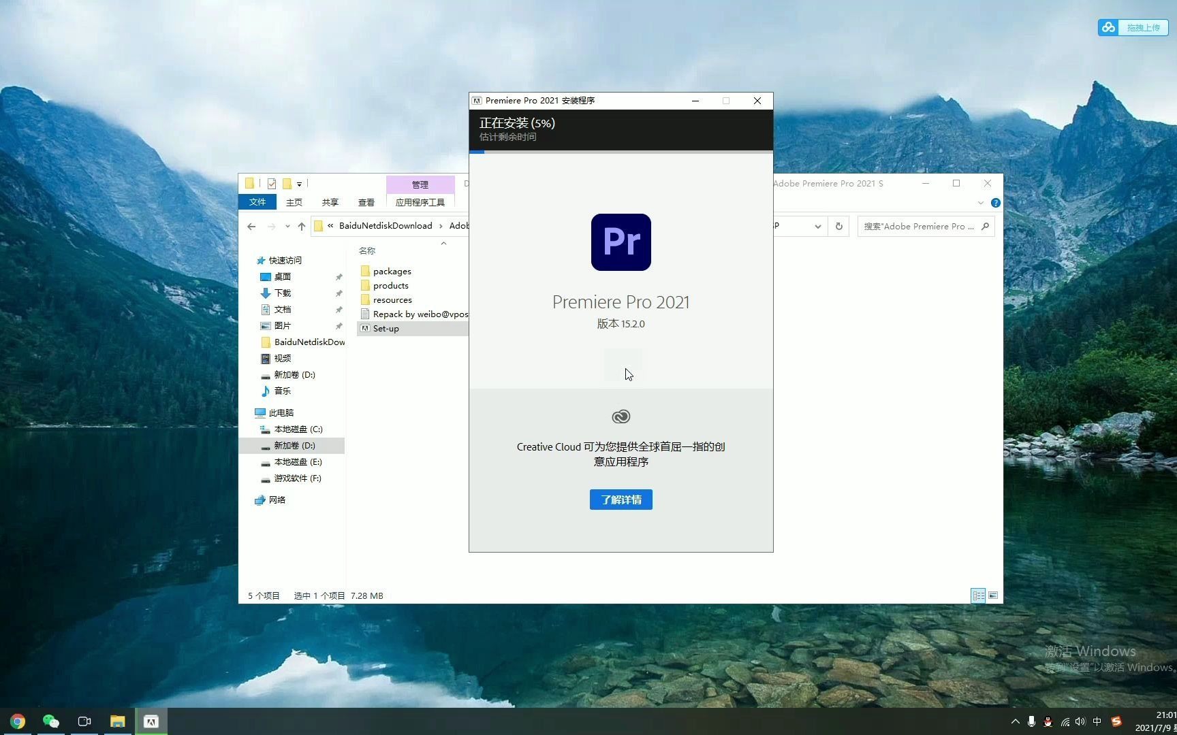1177x735 pixels.
Task: Click the 管理 contextual tab
Action: pos(420,184)
